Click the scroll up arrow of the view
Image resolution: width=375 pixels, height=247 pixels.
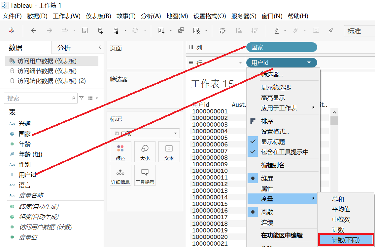tap(334, 112)
